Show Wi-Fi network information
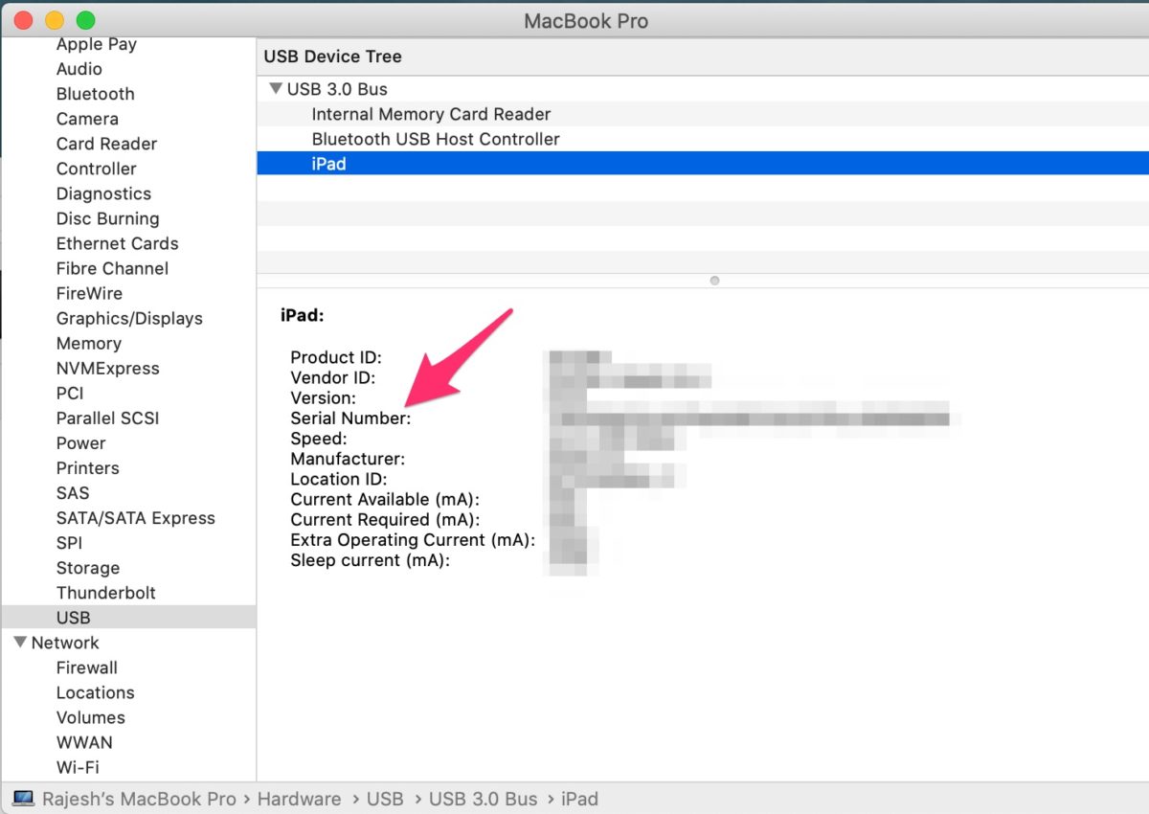This screenshot has height=814, width=1149. coord(77,767)
